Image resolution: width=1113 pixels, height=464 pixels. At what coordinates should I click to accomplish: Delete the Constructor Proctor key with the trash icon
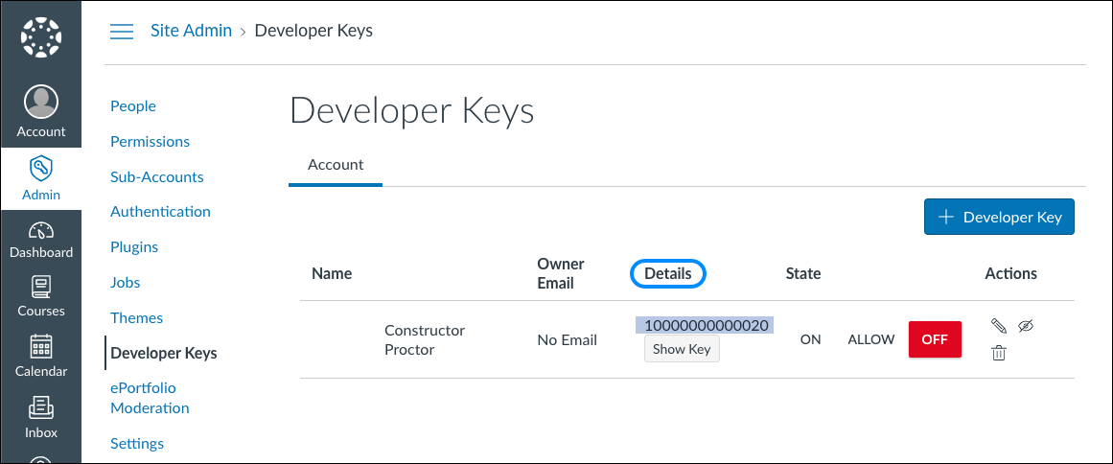pos(999,353)
